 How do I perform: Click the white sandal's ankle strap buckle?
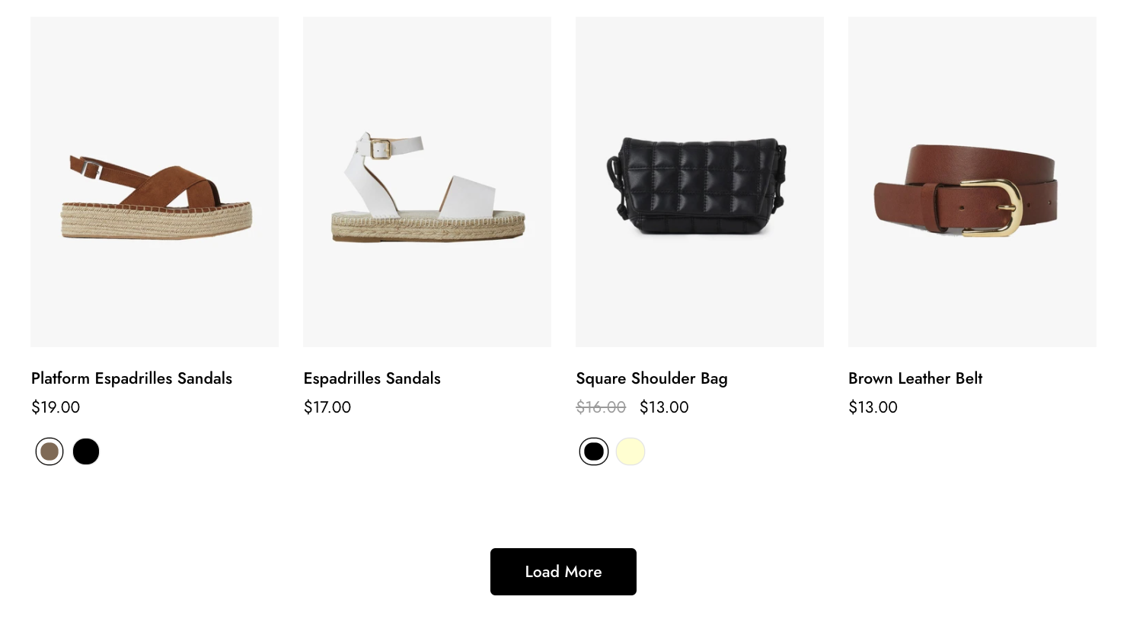coord(381,148)
